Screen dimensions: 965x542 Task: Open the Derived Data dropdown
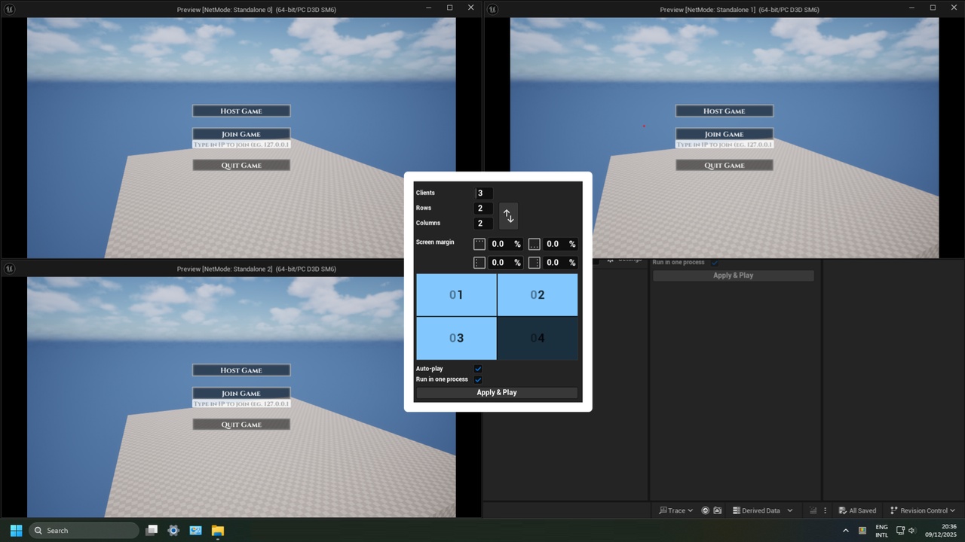click(763, 510)
